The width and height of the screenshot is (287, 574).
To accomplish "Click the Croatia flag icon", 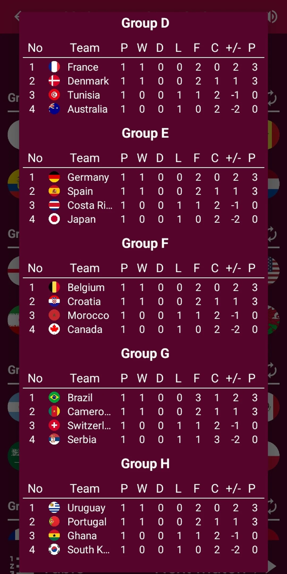I will tap(54, 301).
